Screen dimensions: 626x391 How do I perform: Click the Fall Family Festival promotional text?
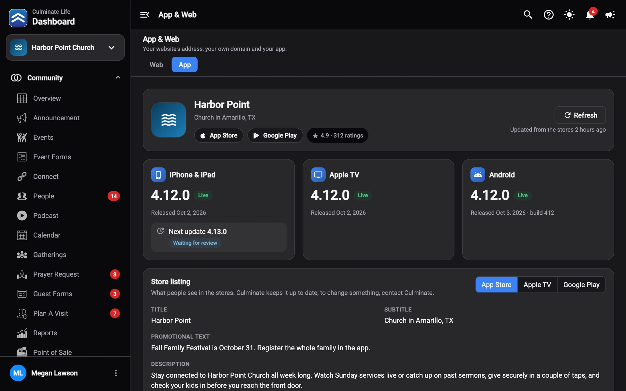(261, 348)
